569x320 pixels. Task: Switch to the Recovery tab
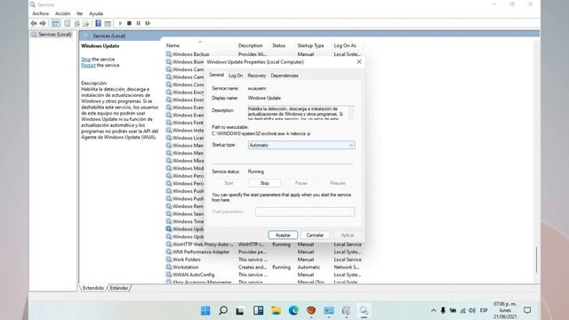coord(257,76)
